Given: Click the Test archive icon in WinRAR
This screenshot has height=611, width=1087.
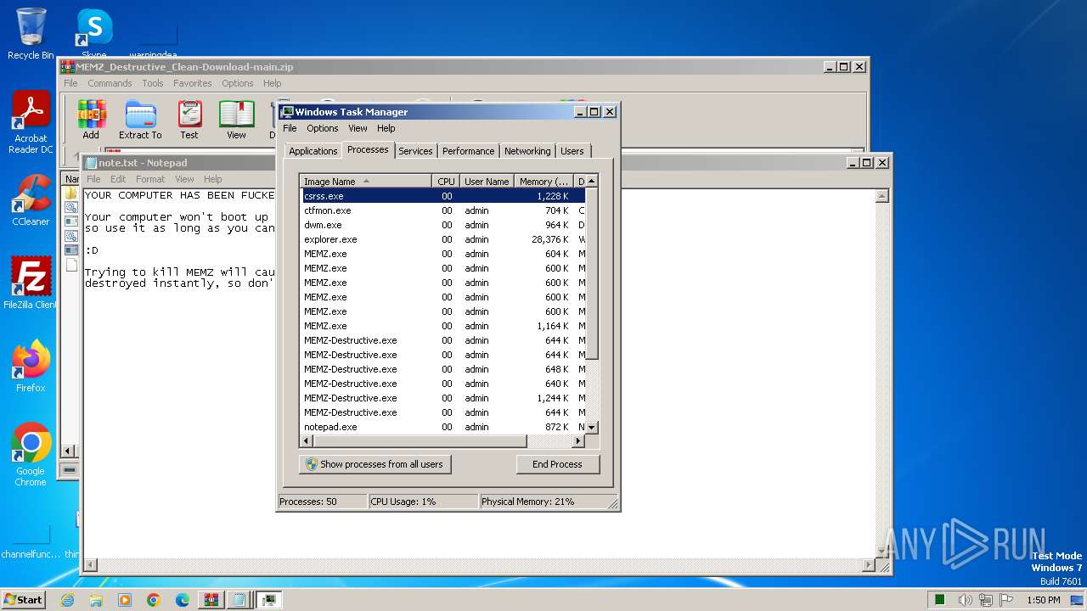Looking at the screenshot, I should [x=189, y=120].
